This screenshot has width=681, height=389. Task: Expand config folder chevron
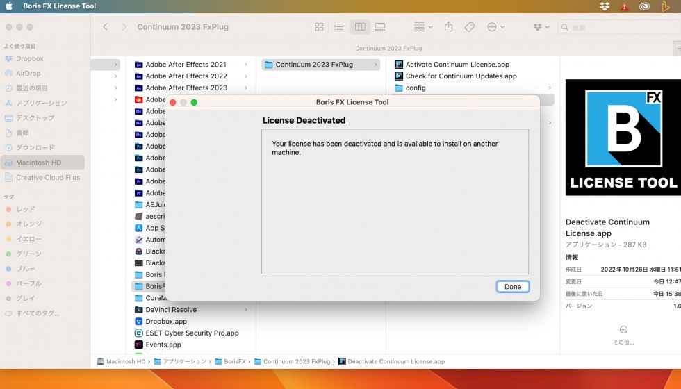tap(550, 88)
